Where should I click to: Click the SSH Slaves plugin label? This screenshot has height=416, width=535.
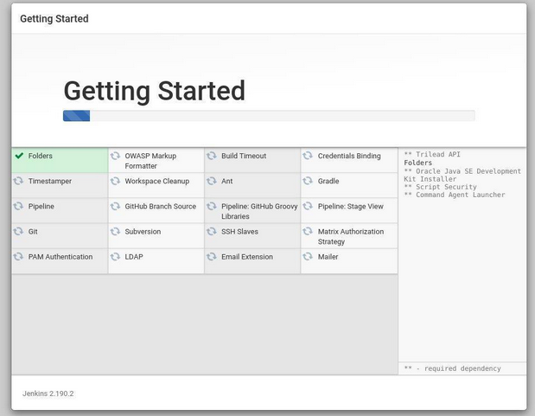239,232
